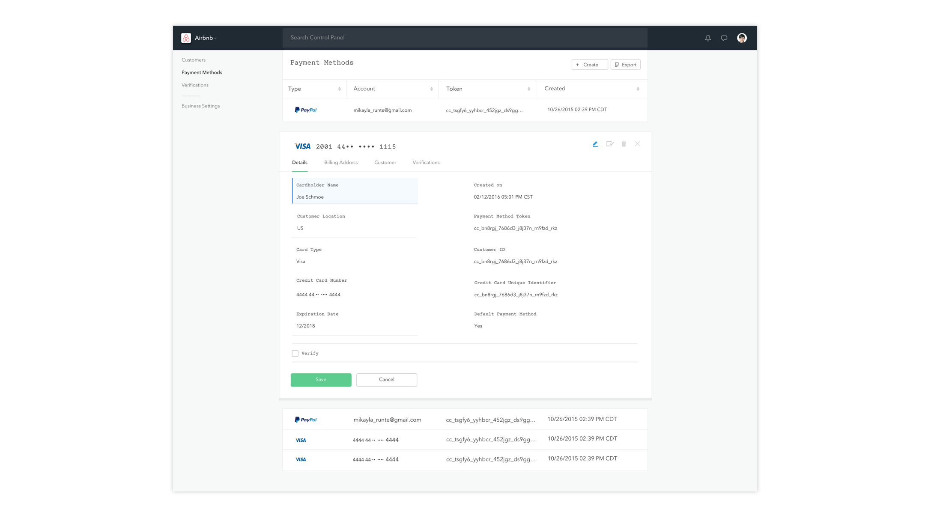Open Business Settings in sidebar
The image size is (931, 524).
tap(200, 106)
